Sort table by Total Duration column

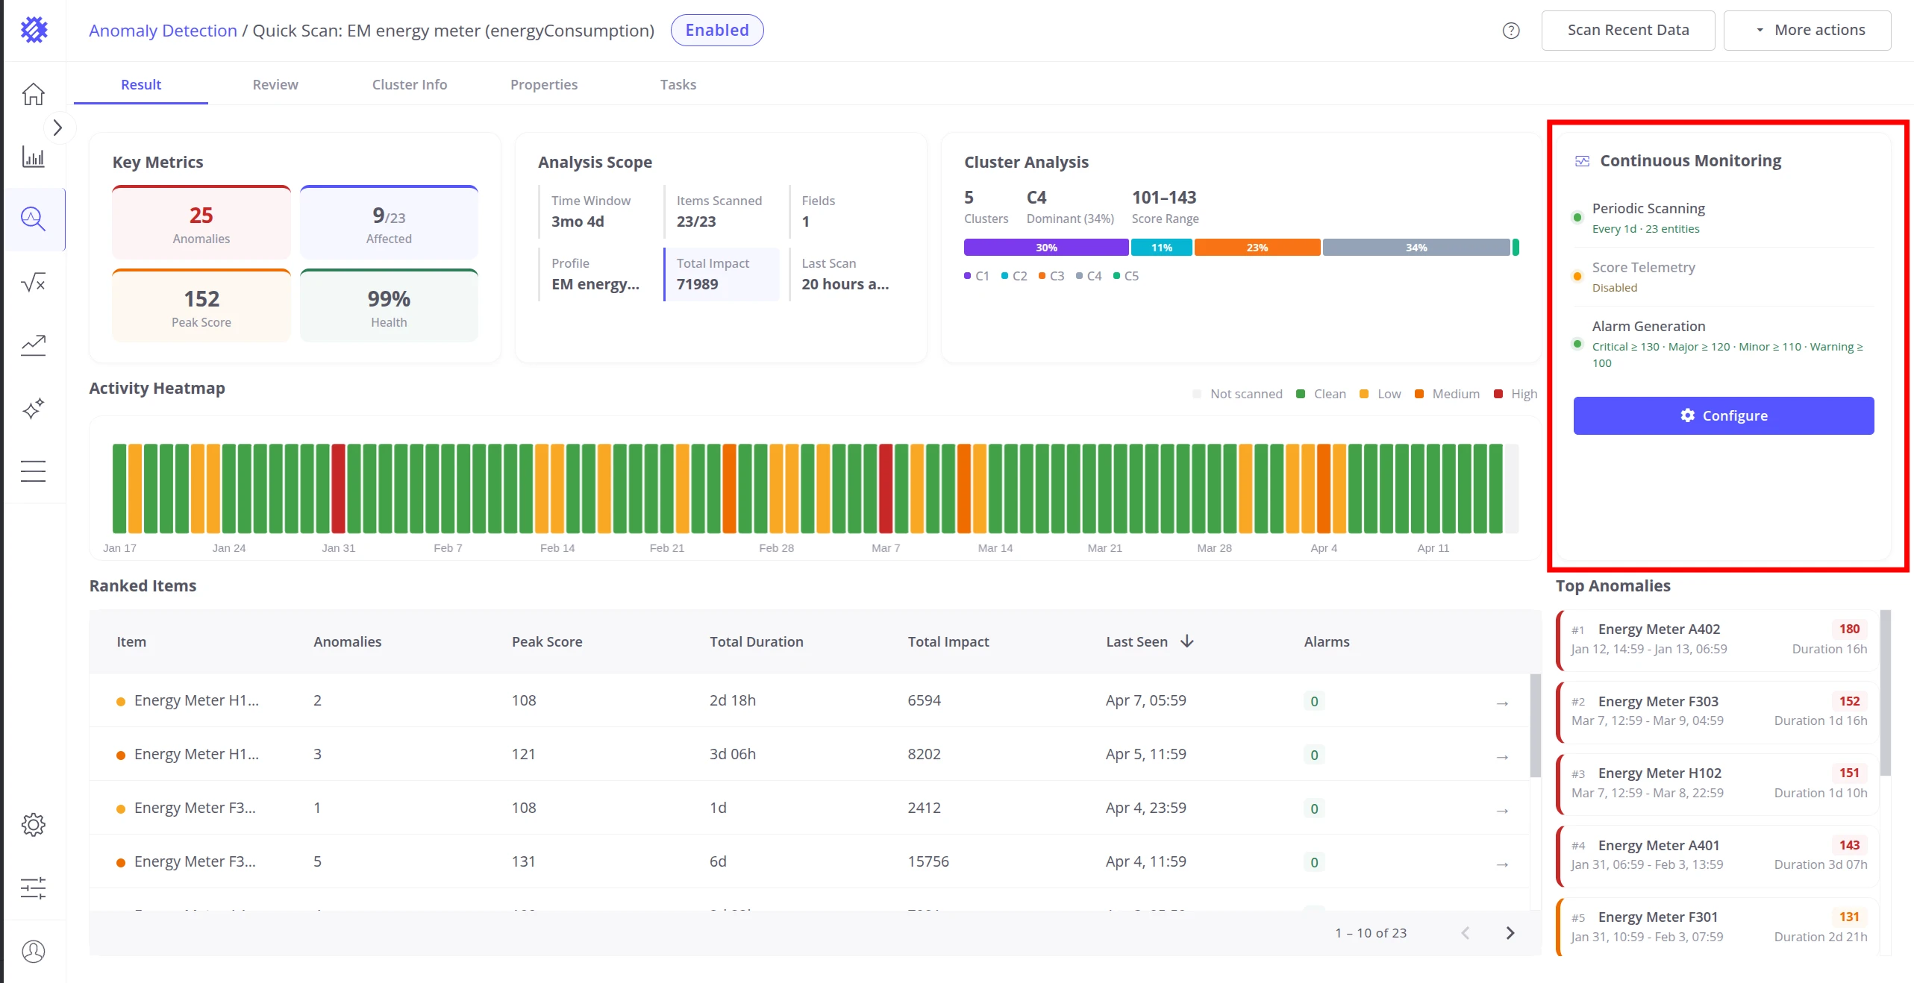point(756,641)
